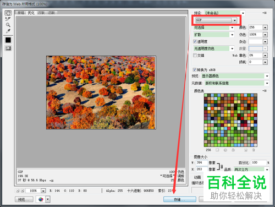Select the Eyedropper tool

8,31
